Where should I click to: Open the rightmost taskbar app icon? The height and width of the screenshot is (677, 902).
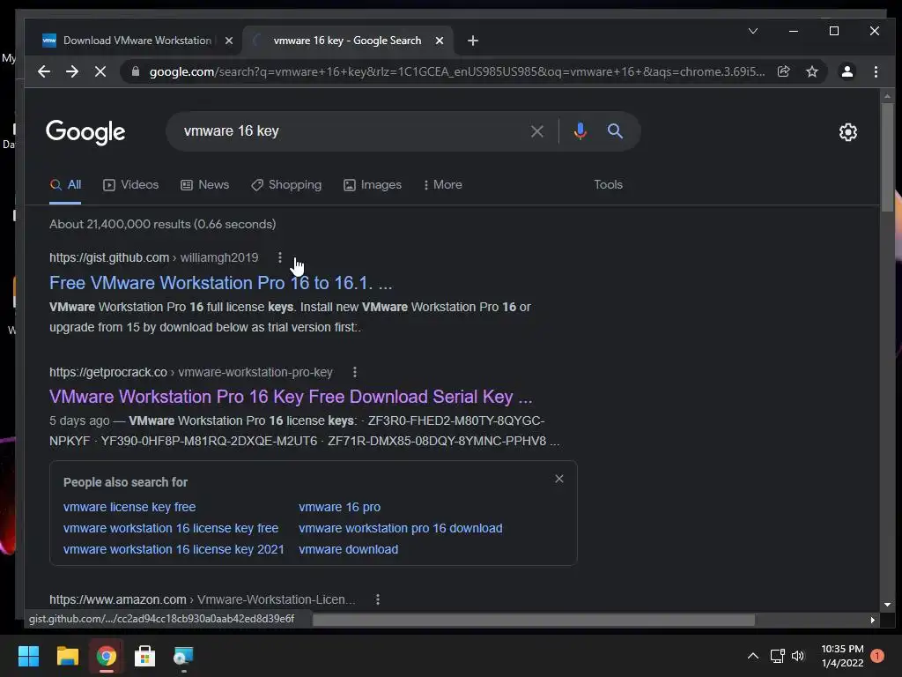coord(183,656)
